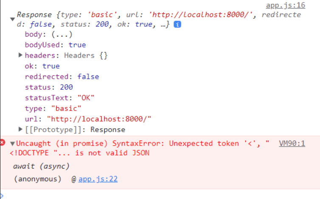320x199 pixels.
Task: Select the redirected: false property
Action: 62,77
